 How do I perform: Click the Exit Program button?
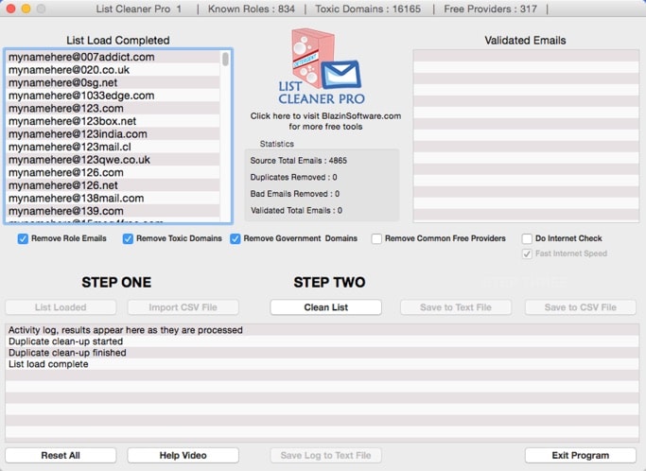581,455
